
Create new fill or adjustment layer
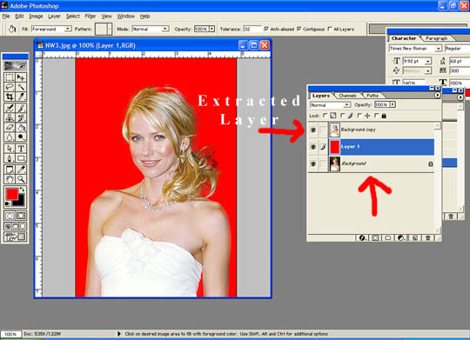click(x=401, y=238)
